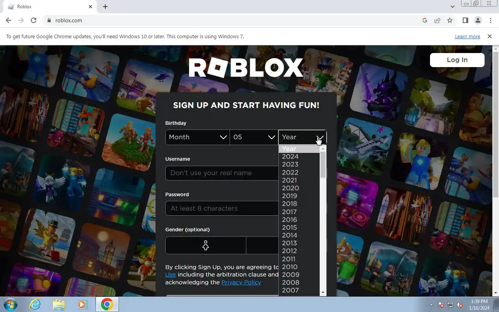The height and width of the screenshot is (312, 499).
Task: Open the taskbar clock showing 1:39 PM
Action: [x=479, y=305]
